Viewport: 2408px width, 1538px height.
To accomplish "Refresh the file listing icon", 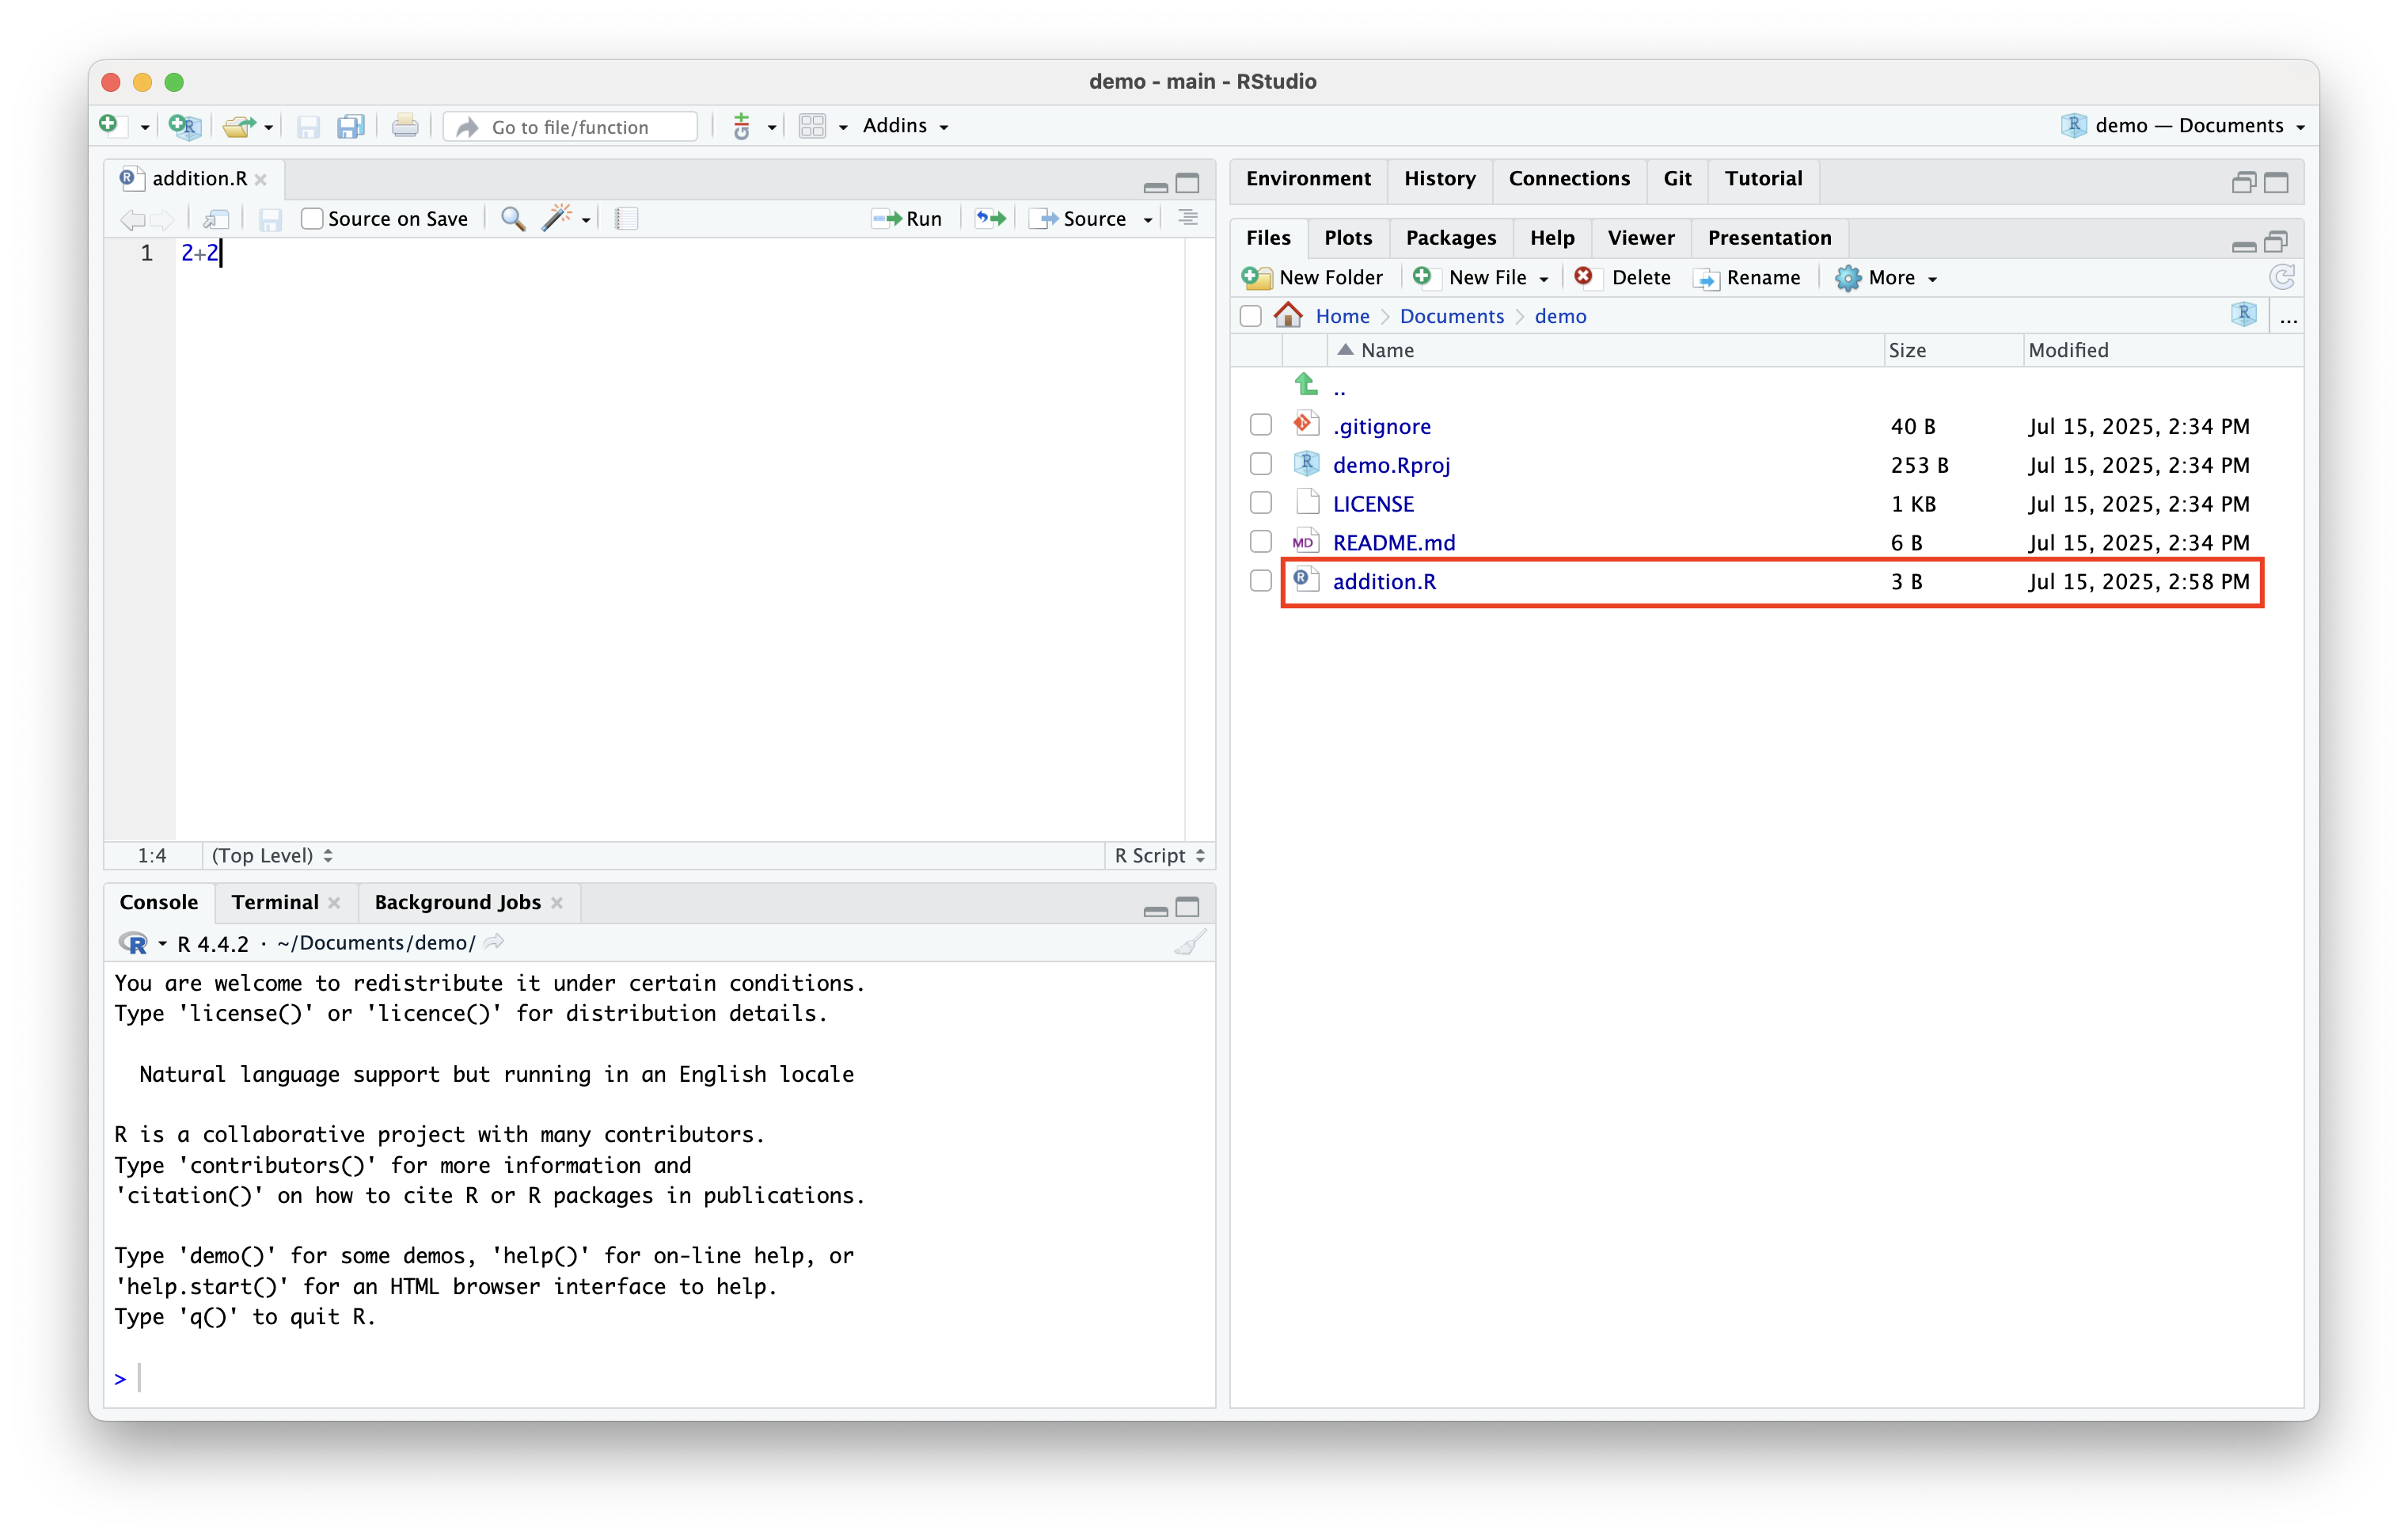I will [2281, 277].
